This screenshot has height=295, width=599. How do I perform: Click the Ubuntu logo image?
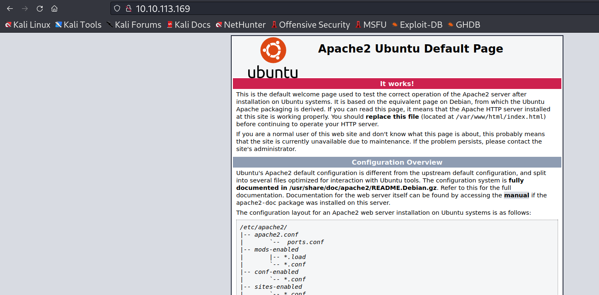point(273,58)
